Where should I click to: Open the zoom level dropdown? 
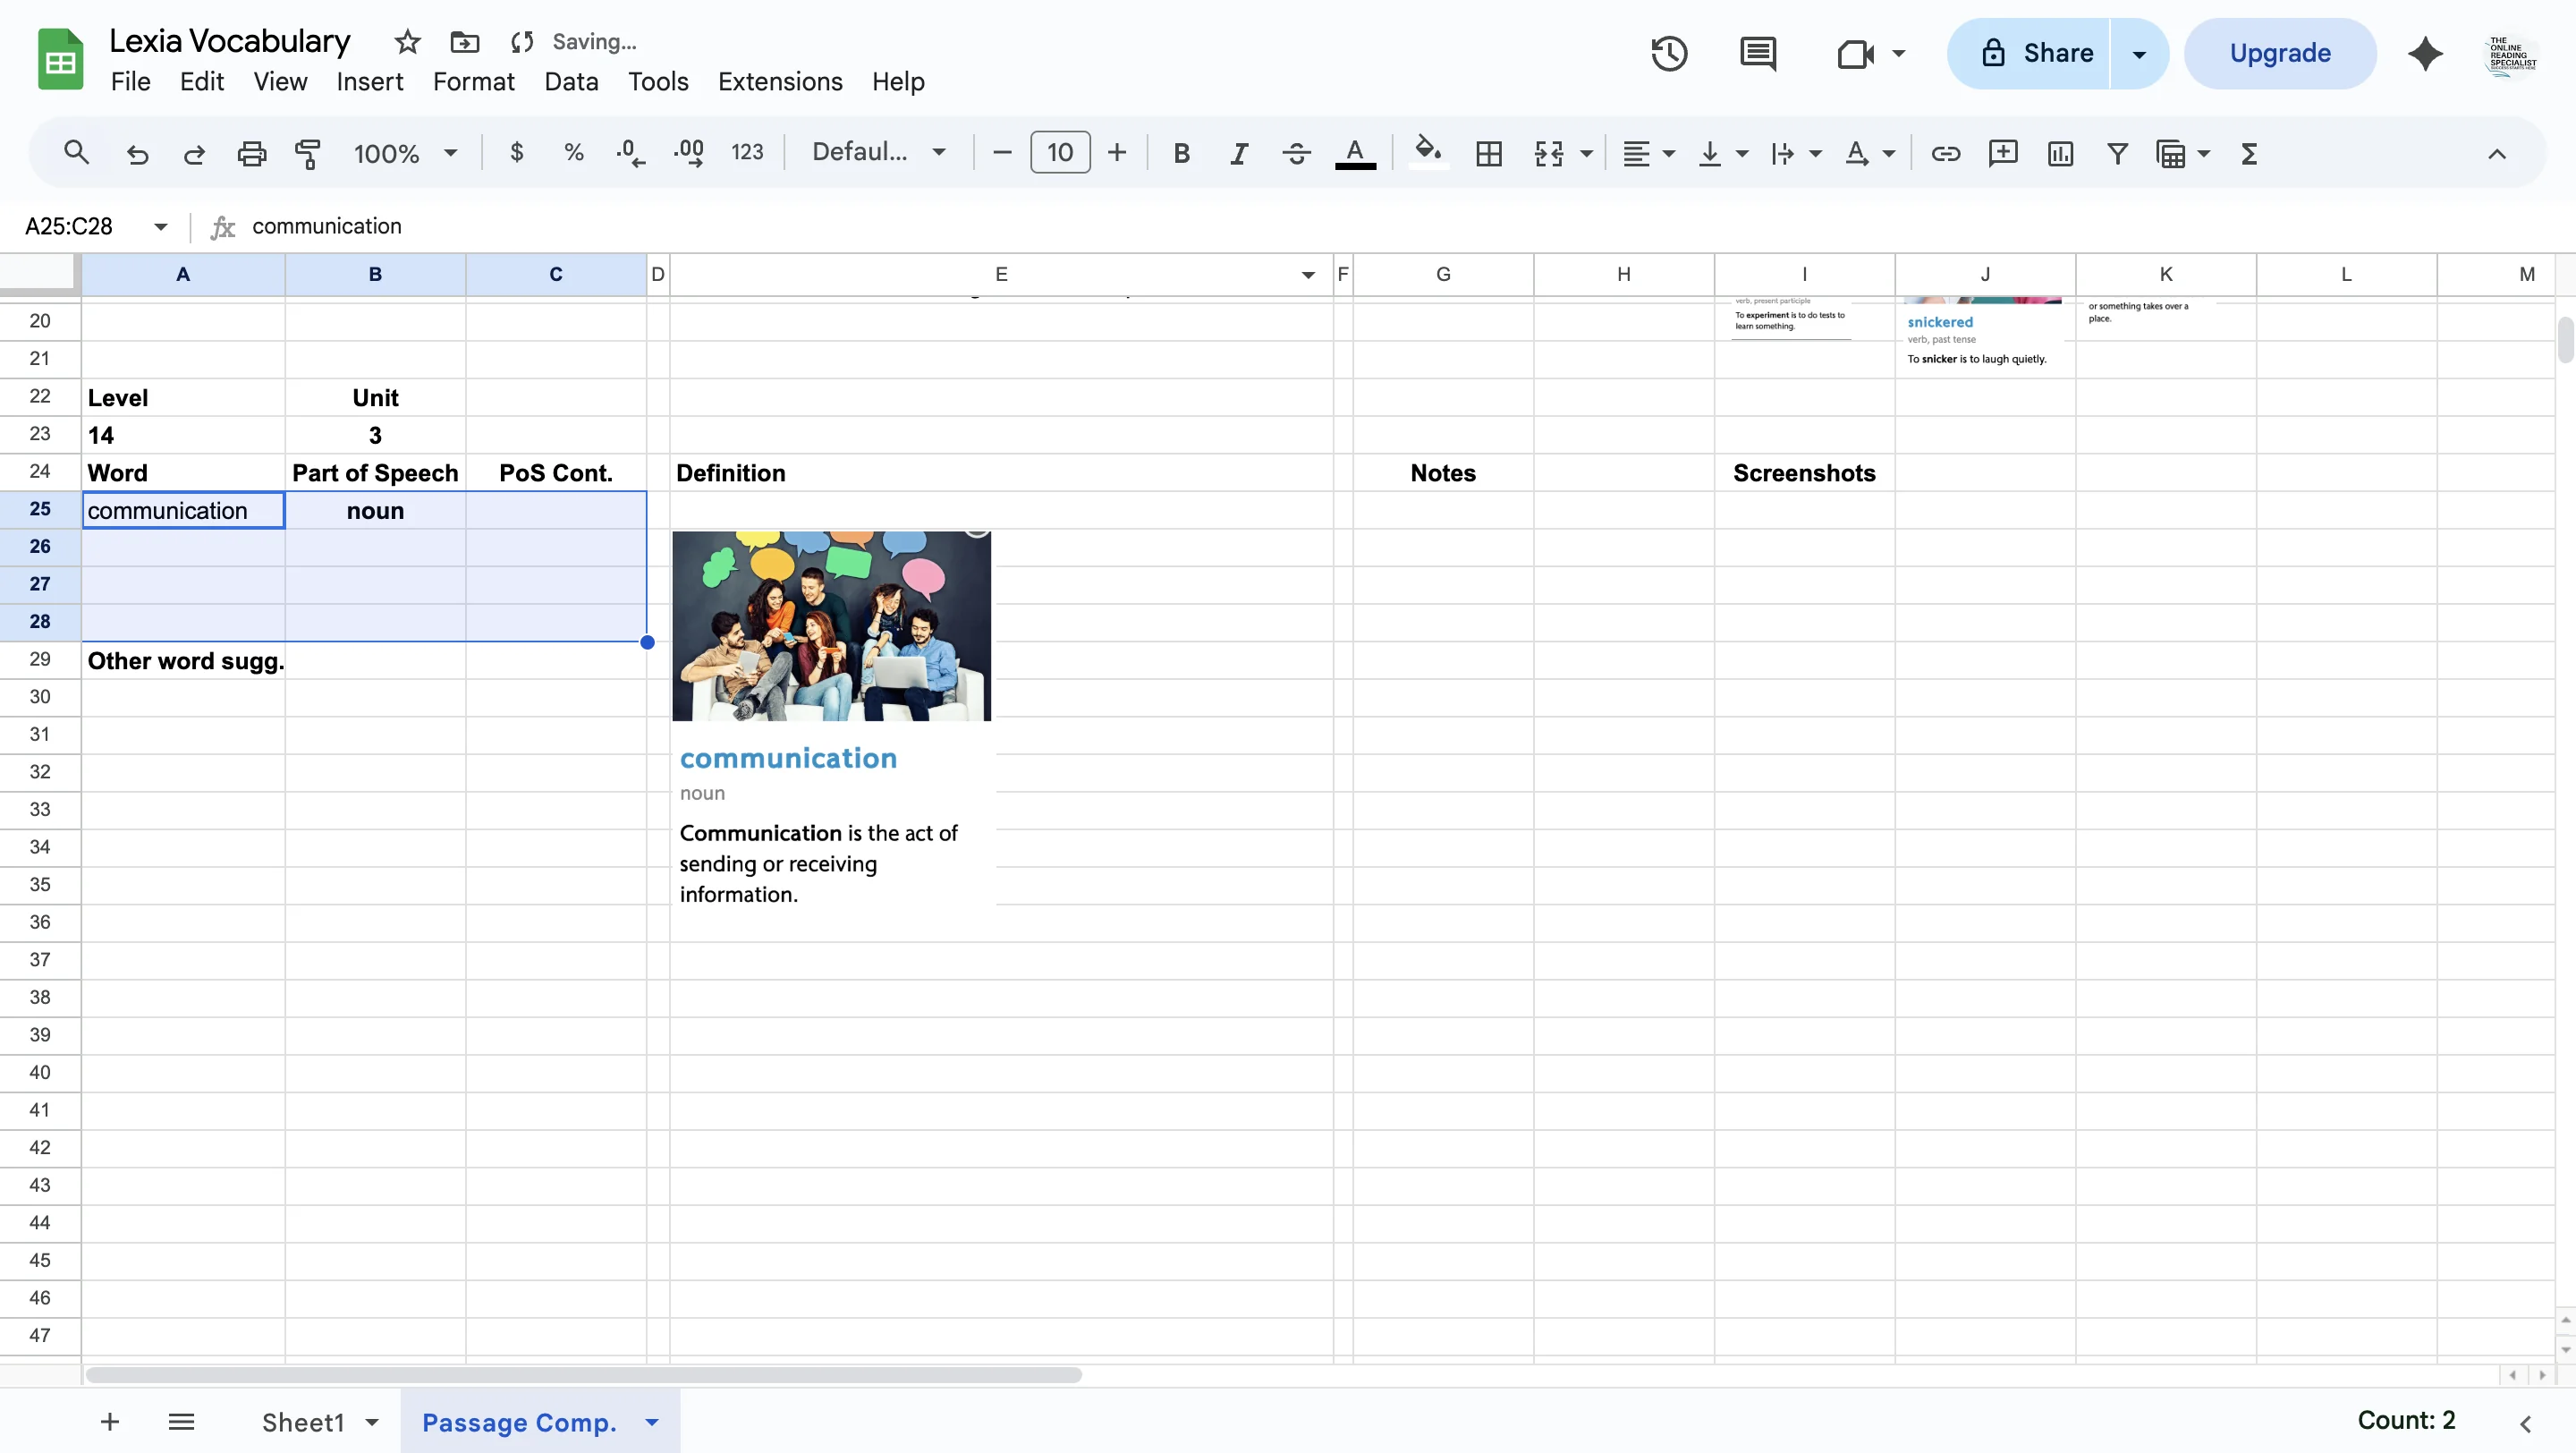(404, 153)
